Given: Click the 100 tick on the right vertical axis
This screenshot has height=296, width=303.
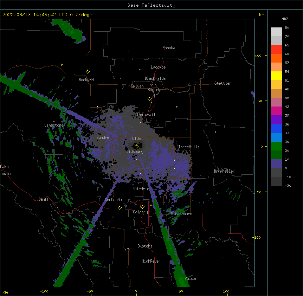Looking at the screenshot, I should pyautogui.click(x=258, y=56).
